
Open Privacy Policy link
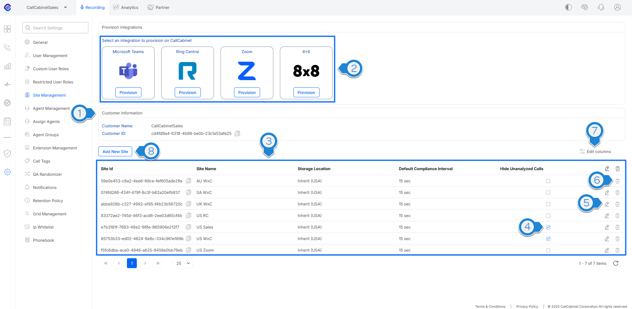pos(527,306)
